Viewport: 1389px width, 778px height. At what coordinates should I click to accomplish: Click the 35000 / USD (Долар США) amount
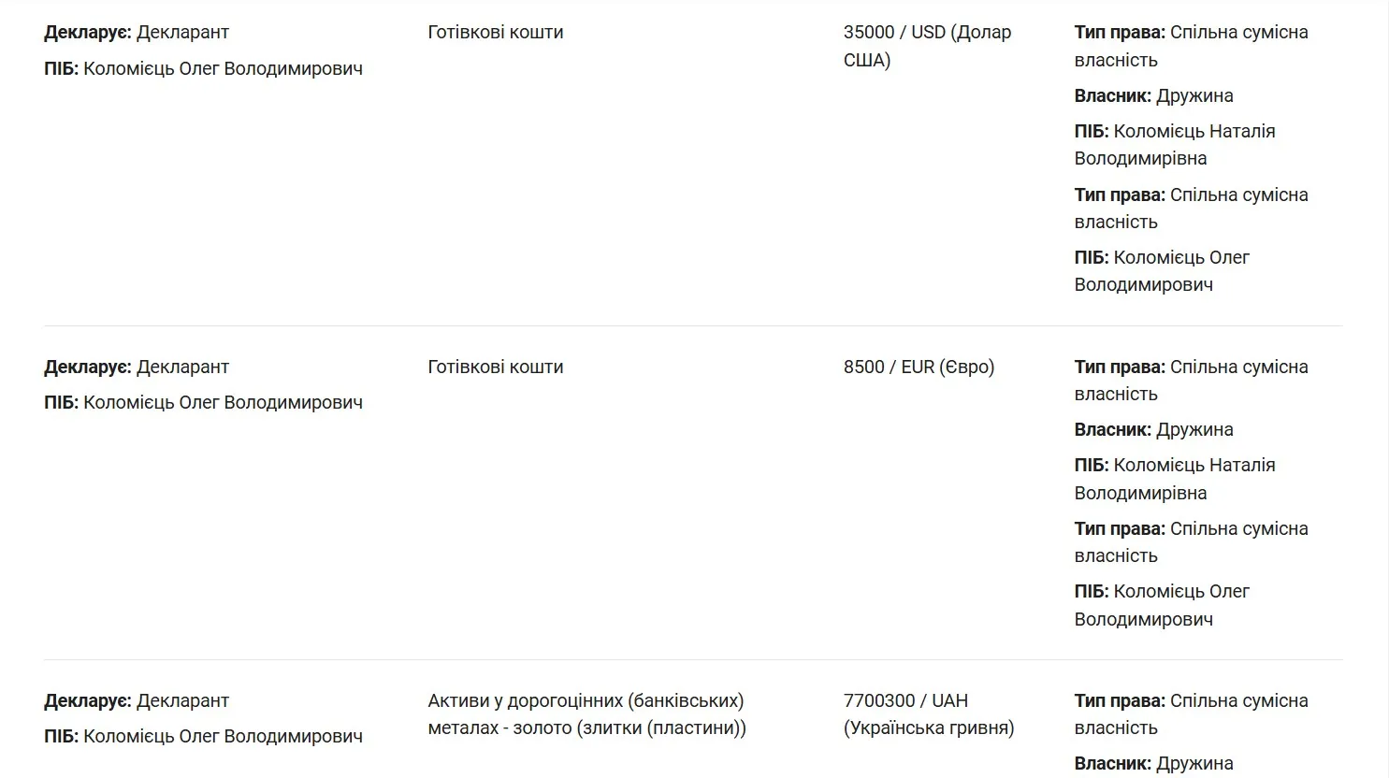[x=926, y=46]
